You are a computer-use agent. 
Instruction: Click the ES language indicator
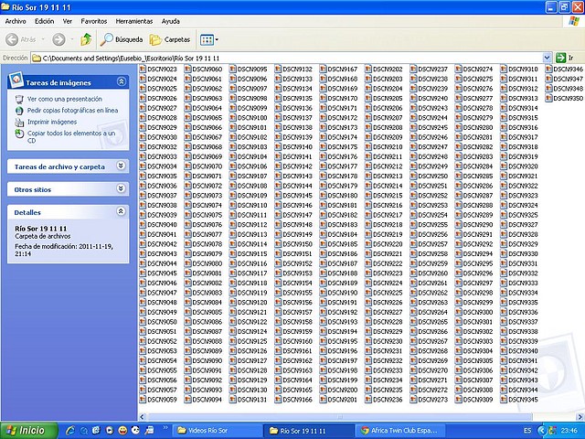(x=527, y=431)
